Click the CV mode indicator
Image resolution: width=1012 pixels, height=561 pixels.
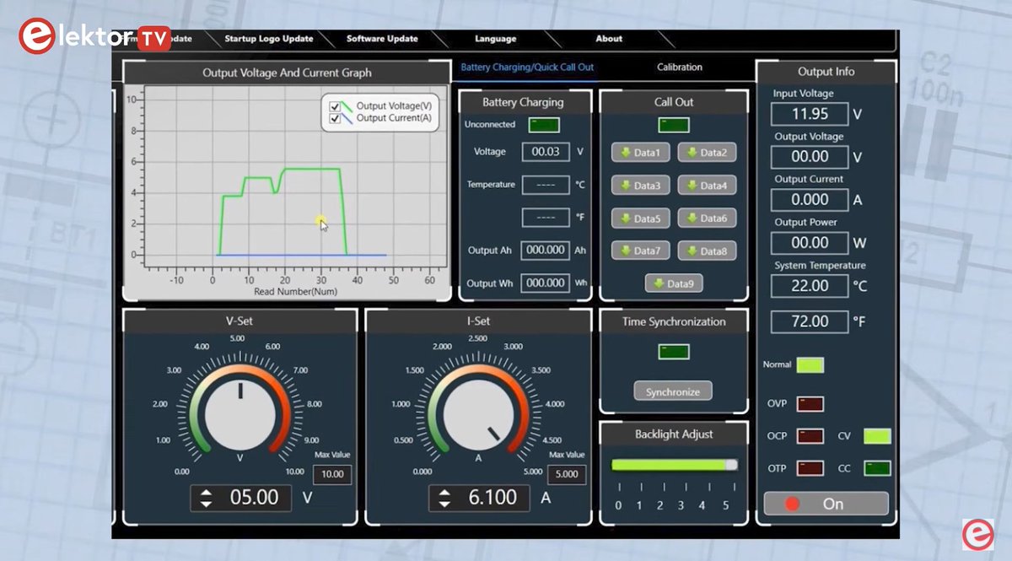click(x=877, y=436)
